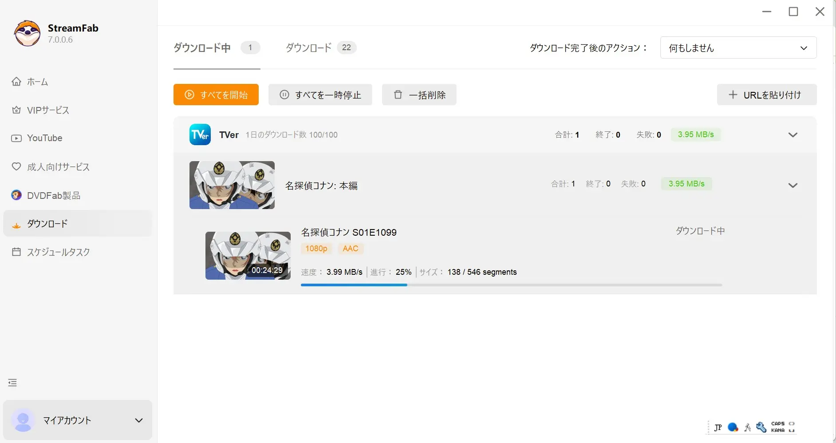Switch to the ダウンロード中 tab
836x443 pixels.
[x=217, y=47]
